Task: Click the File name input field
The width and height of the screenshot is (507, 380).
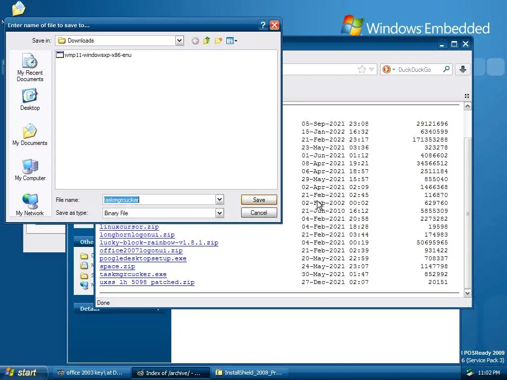Action: (x=159, y=200)
